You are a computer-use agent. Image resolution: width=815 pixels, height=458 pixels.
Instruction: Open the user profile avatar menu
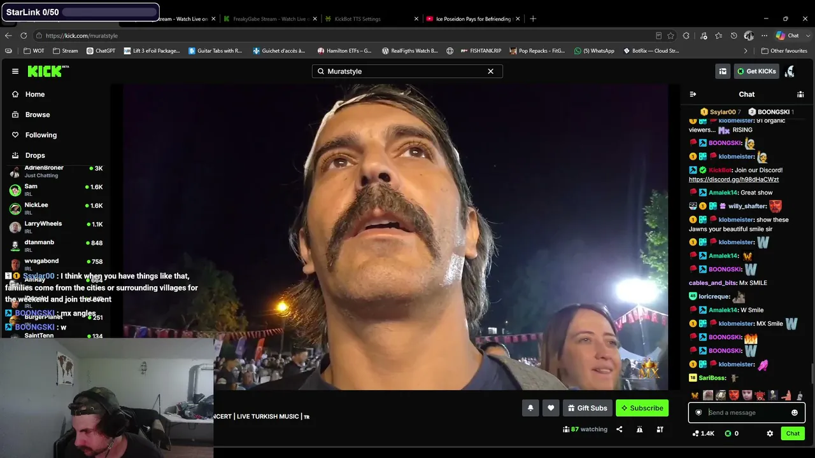[790, 71]
